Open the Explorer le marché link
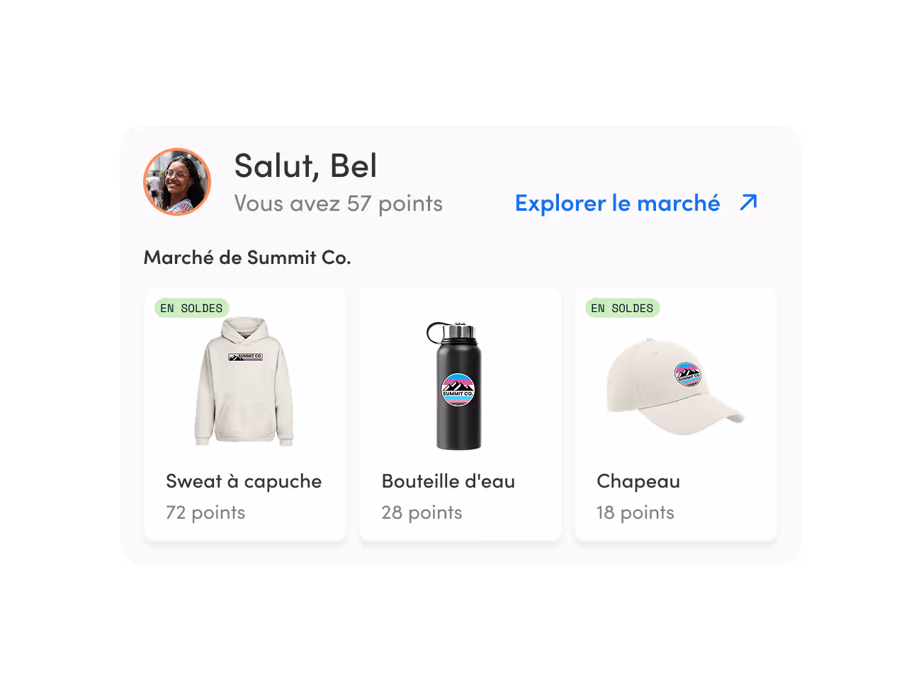This screenshot has height=690, width=921. (617, 203)
